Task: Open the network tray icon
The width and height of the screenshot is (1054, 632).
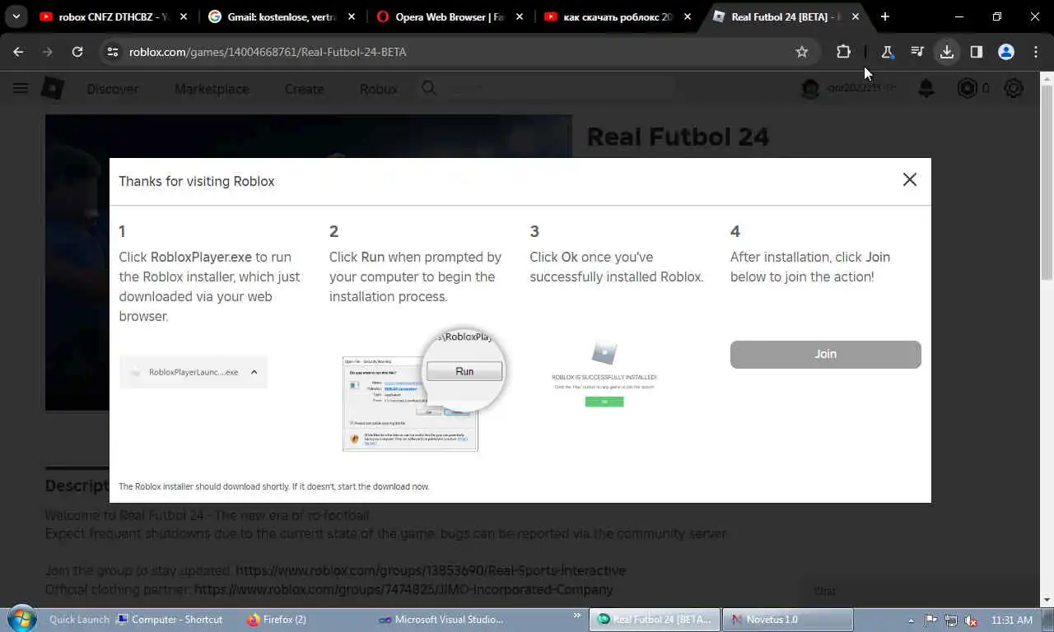Action: click(x=951, y=620)
